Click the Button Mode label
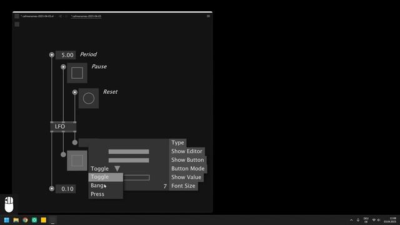 188,169
